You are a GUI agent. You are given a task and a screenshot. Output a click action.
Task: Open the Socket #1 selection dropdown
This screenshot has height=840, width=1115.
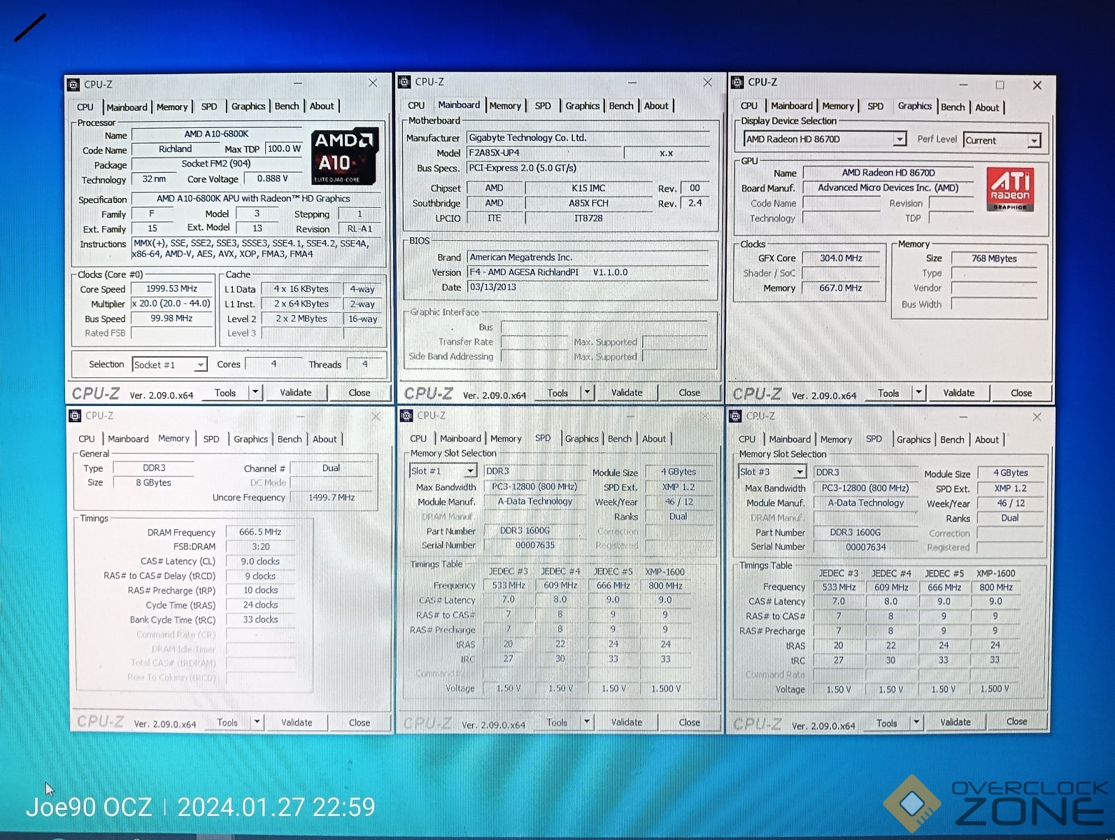(200, 365)
